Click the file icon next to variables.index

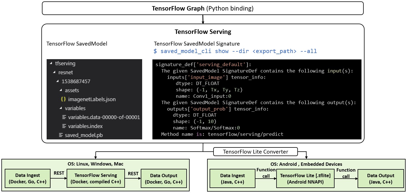(x=64, y=126)
